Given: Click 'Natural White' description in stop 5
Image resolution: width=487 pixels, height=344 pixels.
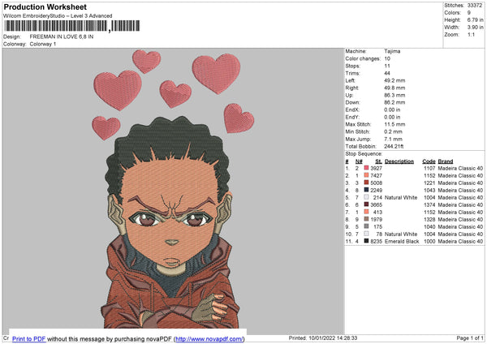Looking at the screenshot, I should coord(401,197).
